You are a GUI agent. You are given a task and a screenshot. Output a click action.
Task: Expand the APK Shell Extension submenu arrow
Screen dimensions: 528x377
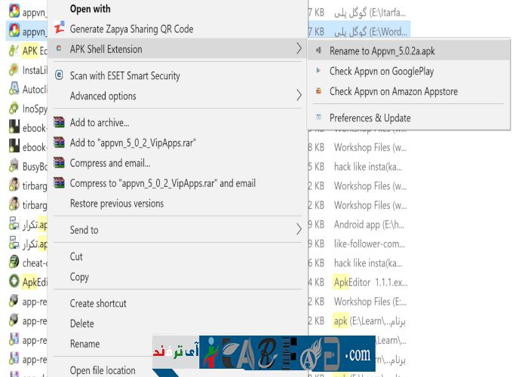[299, 49]
